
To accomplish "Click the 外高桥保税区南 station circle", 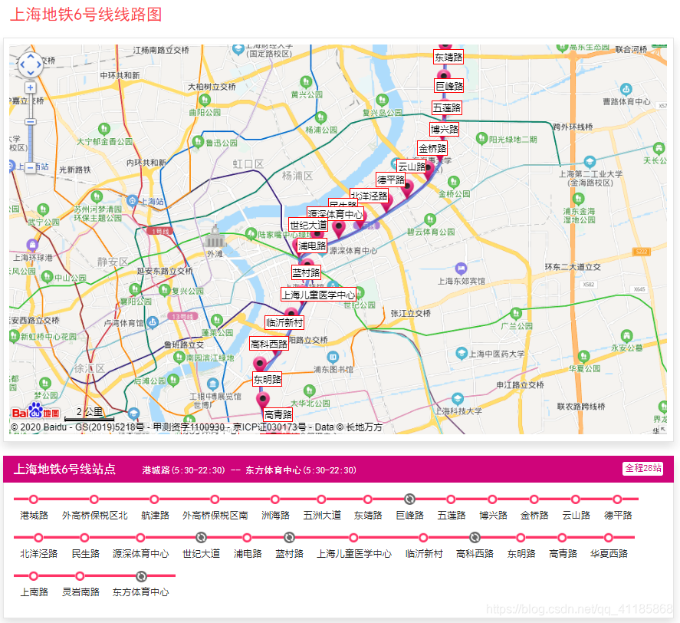I will coord(215,499).
